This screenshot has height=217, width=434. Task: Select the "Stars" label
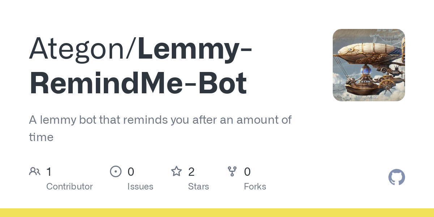coord(198,187)
